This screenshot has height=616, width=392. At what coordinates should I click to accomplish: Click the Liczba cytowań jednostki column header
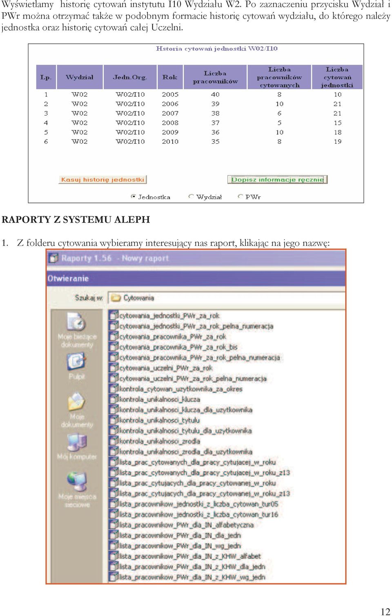tap(337, 77)
